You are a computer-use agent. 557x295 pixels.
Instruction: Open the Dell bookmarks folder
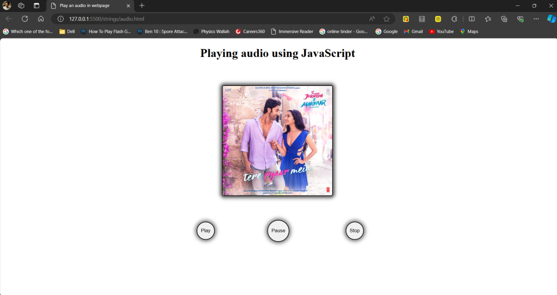point(67,32)
